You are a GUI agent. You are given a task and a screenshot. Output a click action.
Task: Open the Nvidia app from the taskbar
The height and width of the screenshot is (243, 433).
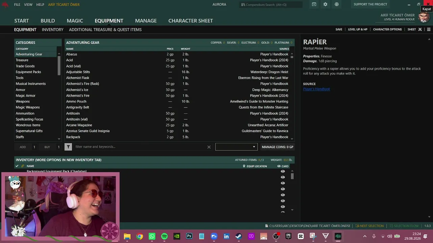(x=177, y=236)
